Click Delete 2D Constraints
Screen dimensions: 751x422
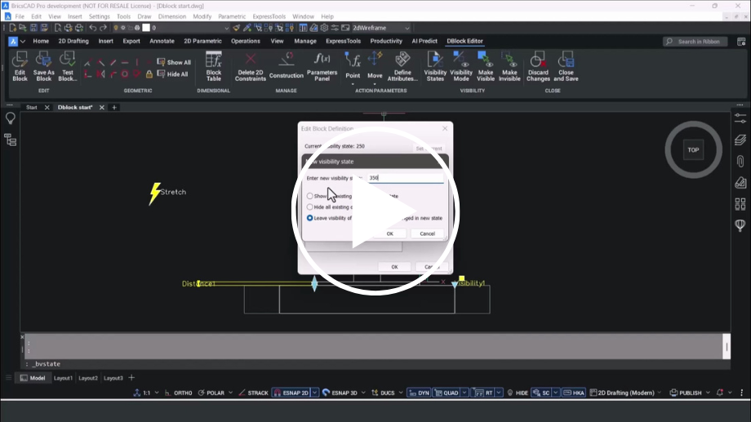(x=250, y=66)
